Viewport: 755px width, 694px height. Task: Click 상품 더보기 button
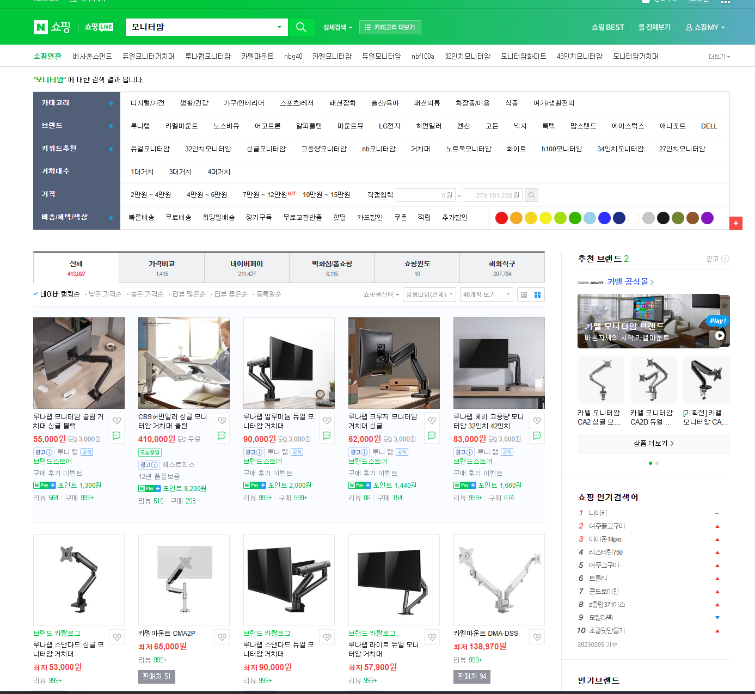pos(653,444)
